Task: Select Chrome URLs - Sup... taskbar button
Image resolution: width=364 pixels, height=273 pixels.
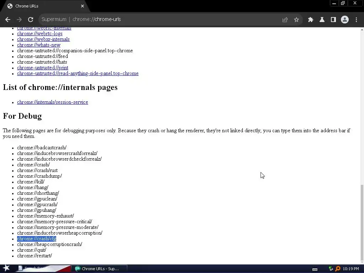Action: 100,269
